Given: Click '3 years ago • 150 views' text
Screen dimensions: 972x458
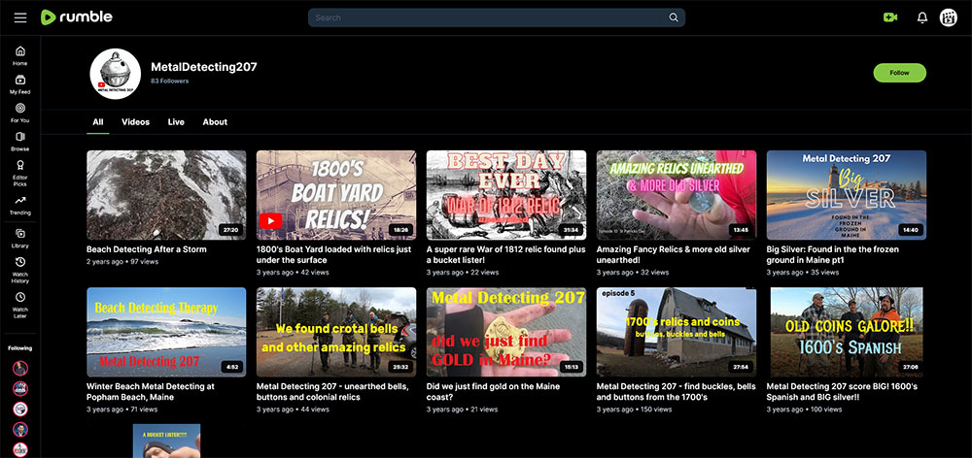Looking at the screenshot, I should click(634, 409).
